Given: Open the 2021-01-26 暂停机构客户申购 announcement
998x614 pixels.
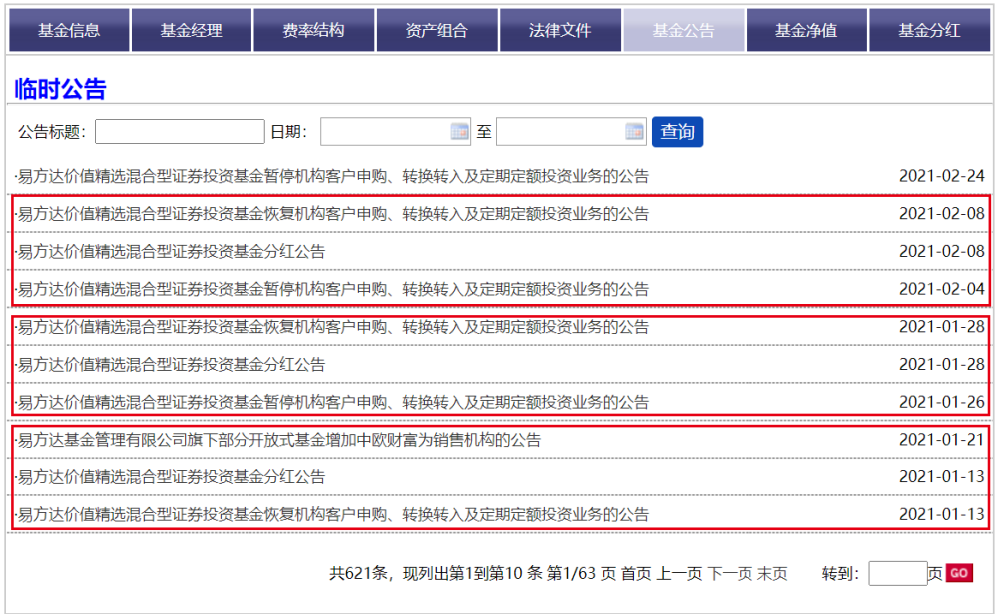Looking at the screenshot, I should 333,401.
